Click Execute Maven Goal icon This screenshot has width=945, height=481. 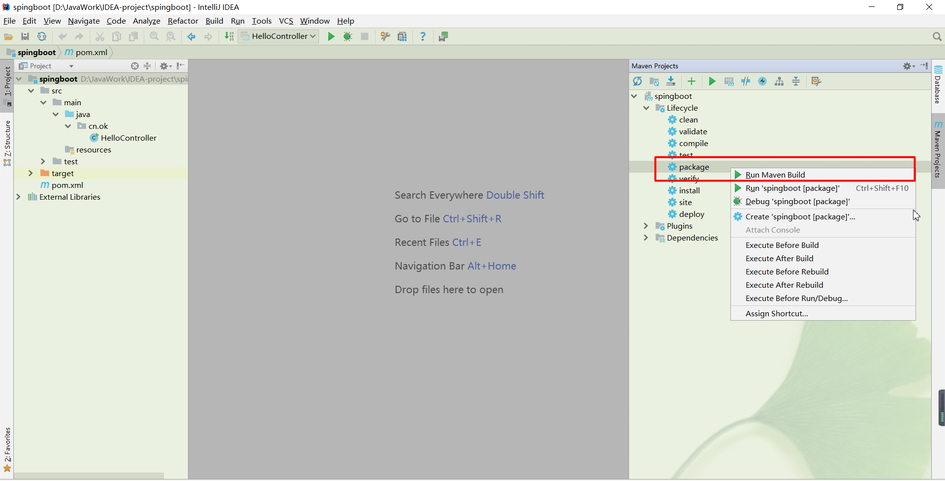tap(729, 81)
